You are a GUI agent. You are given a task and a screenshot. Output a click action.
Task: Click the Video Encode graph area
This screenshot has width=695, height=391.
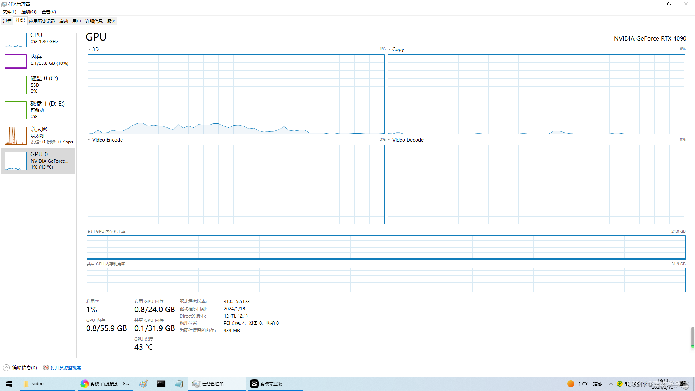236,185
